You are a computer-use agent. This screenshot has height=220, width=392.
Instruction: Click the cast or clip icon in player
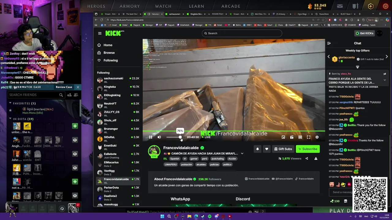(292, 137)
